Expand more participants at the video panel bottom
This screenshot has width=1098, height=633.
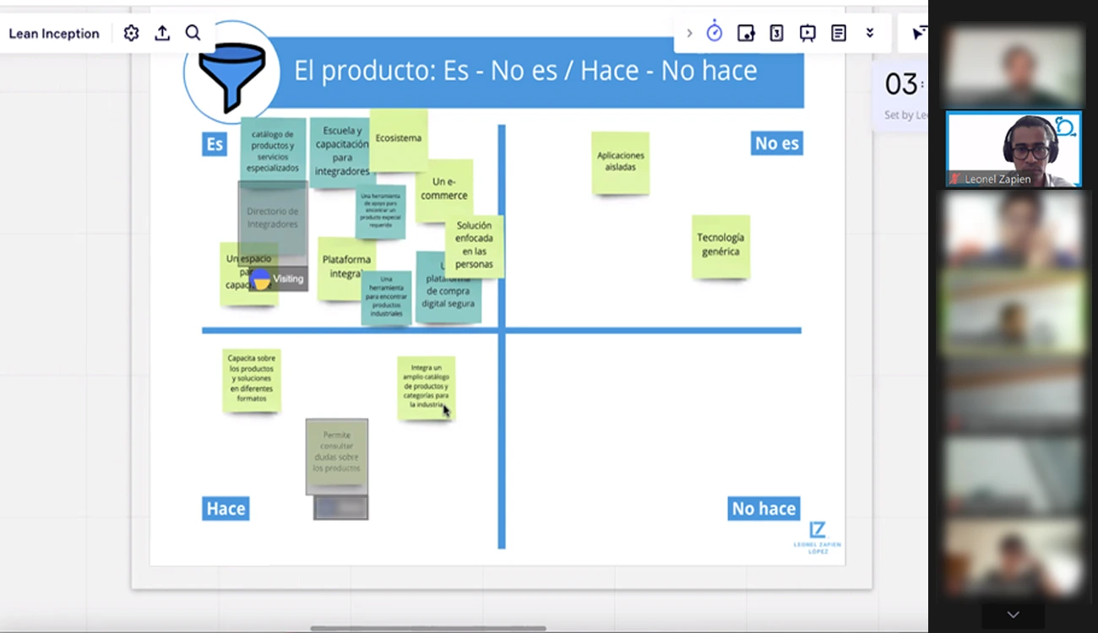1013,614
